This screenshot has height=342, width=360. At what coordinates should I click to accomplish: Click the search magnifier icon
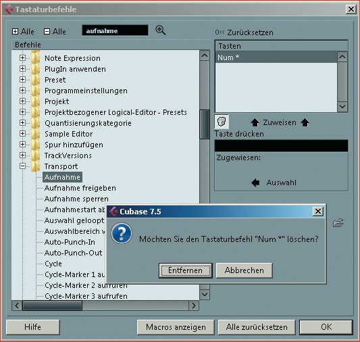tap(160, 30)
